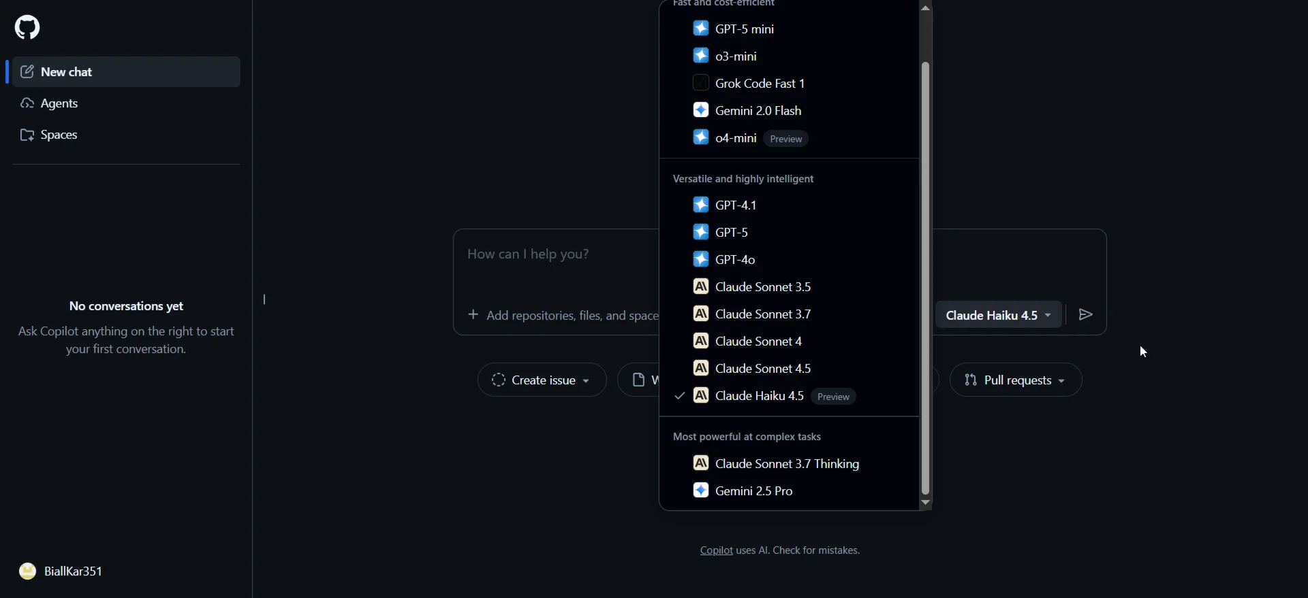Open the Agents section
This screenshot has width=1308, height=598.
pos(126,103)
